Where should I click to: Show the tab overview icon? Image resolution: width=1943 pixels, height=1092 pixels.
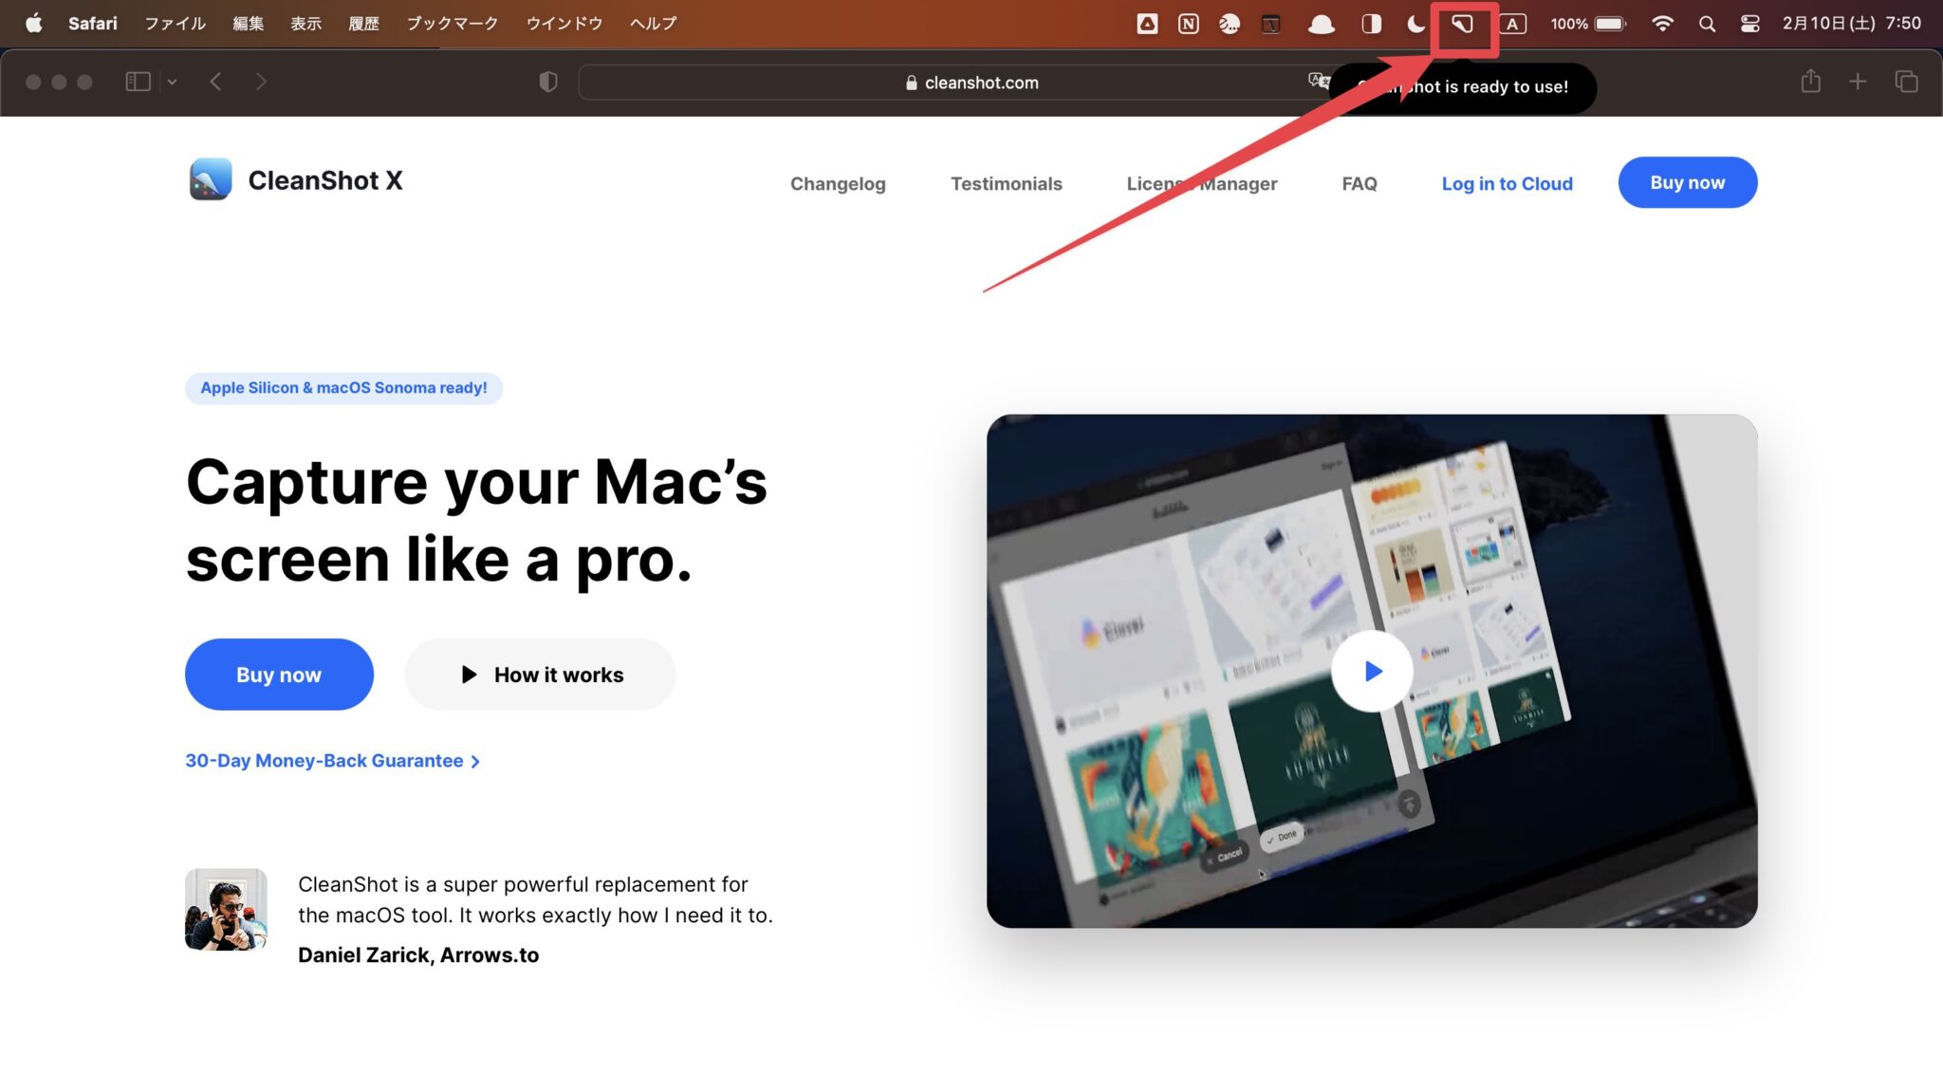tap(1906, 82)
